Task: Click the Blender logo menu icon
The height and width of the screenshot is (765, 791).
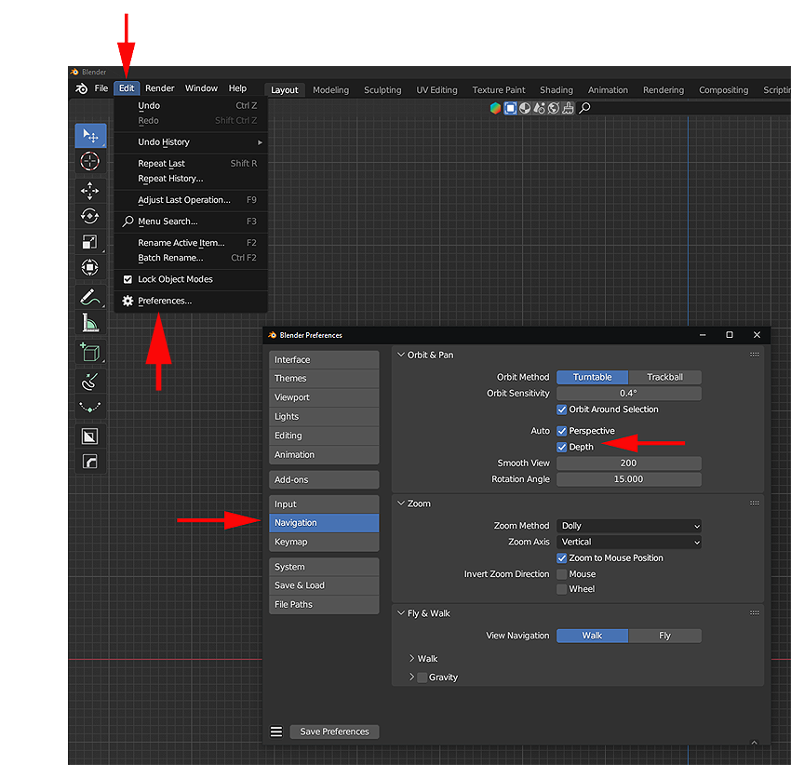Action: 81,88
